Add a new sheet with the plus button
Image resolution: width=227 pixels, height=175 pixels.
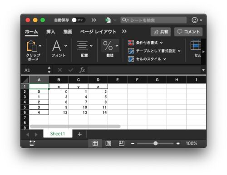[80, 134]
